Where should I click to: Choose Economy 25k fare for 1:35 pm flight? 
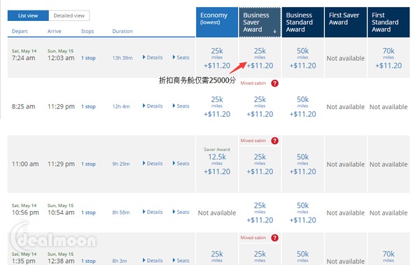point(217,257)
